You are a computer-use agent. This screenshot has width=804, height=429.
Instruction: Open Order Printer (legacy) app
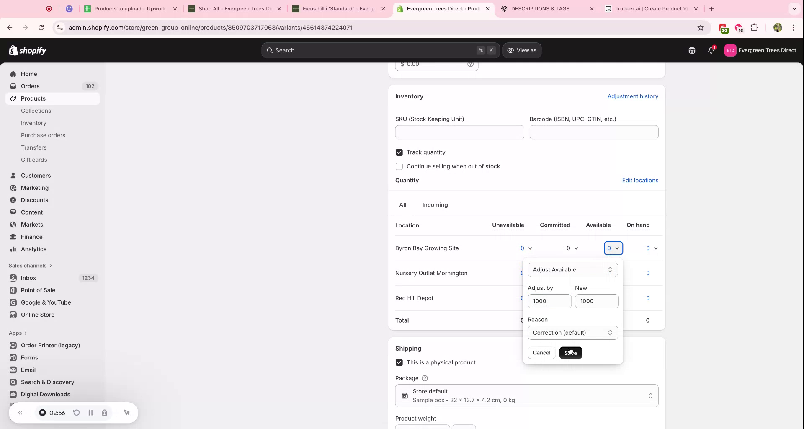point(50,345)
